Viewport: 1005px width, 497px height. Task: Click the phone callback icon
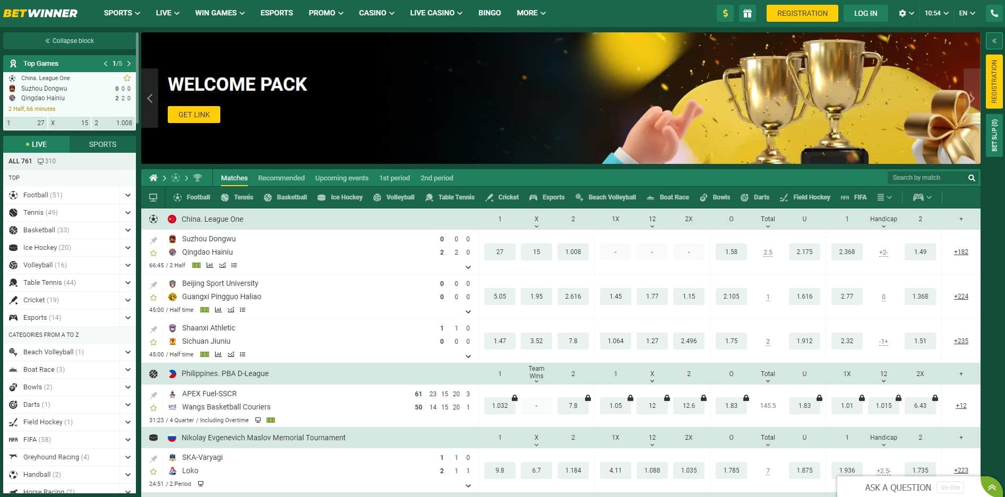994,13
